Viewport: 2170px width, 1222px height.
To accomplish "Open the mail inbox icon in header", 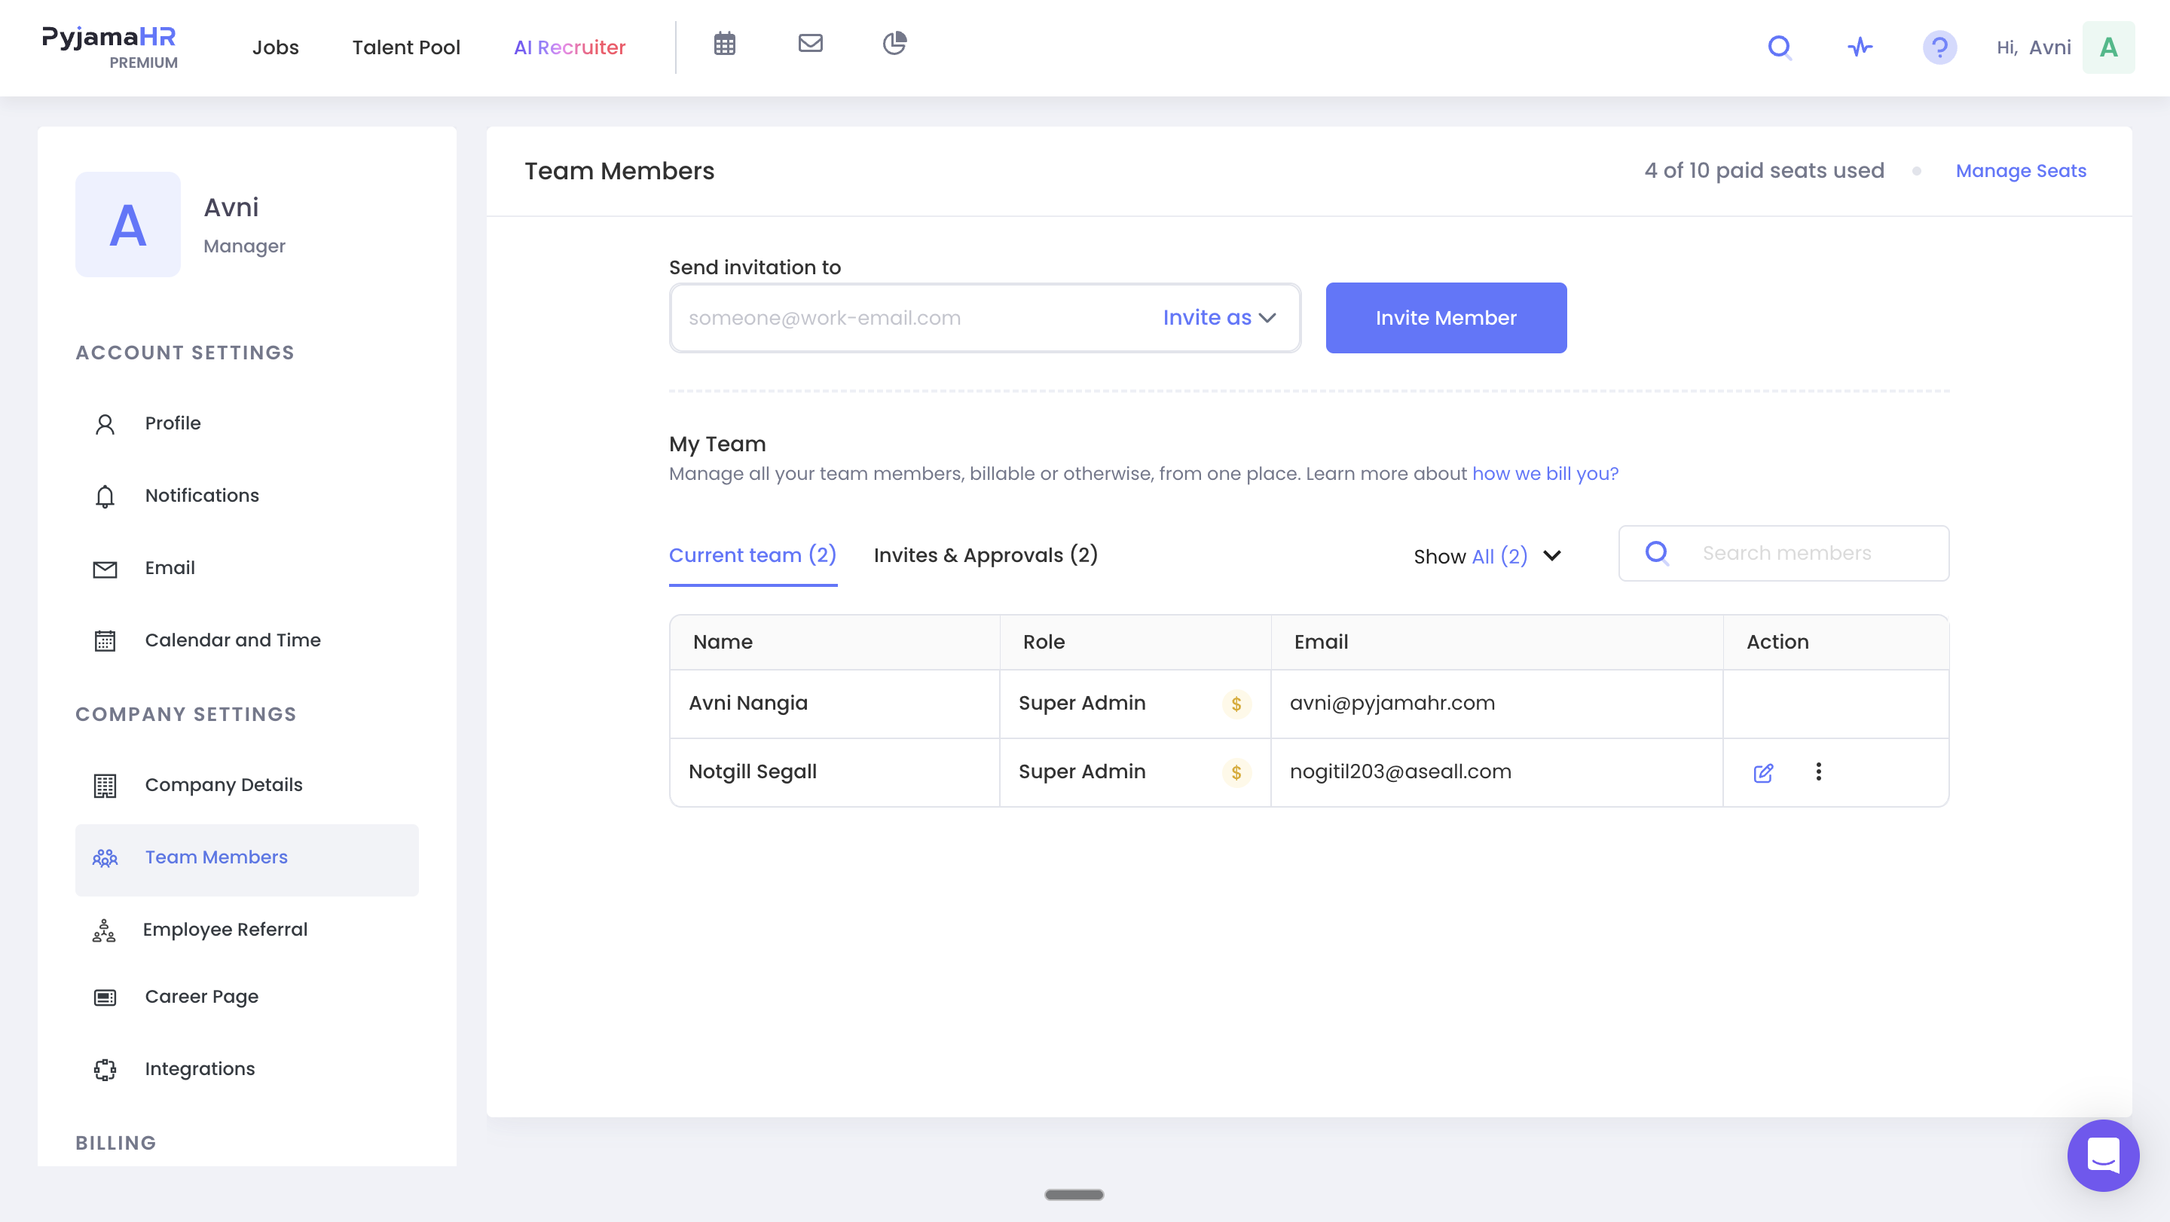I will click(x=811, y=43).
